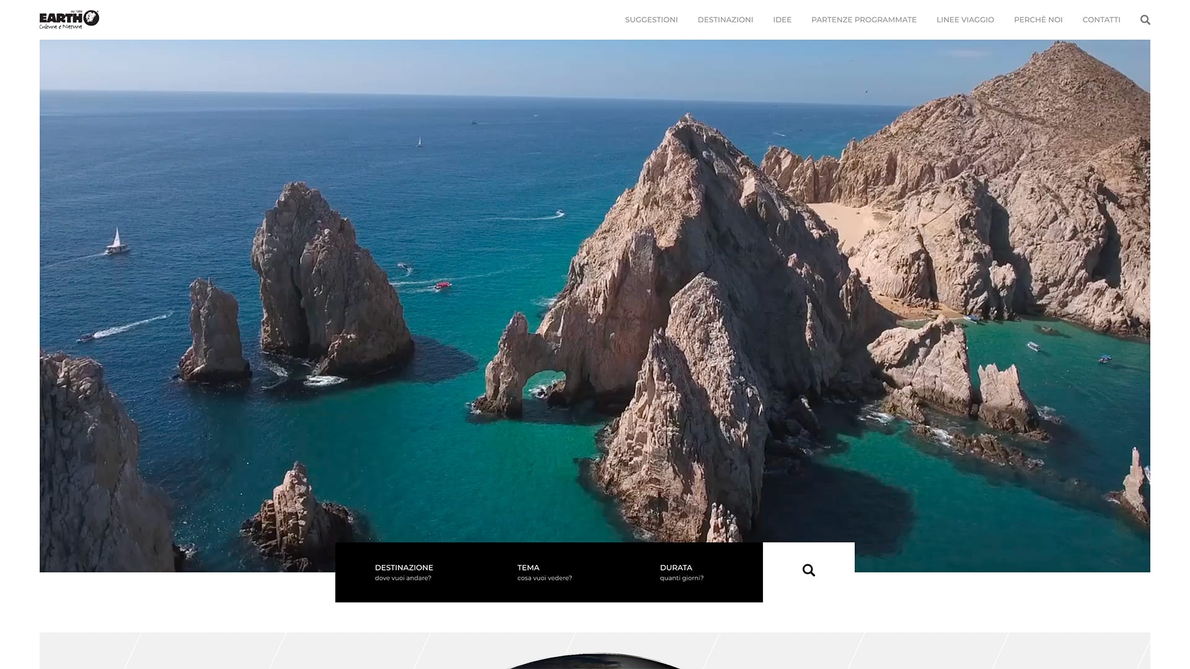1190x669 pixels.
Task: Click the Earth Cultura e Natura logo
Action: point(62,19)
